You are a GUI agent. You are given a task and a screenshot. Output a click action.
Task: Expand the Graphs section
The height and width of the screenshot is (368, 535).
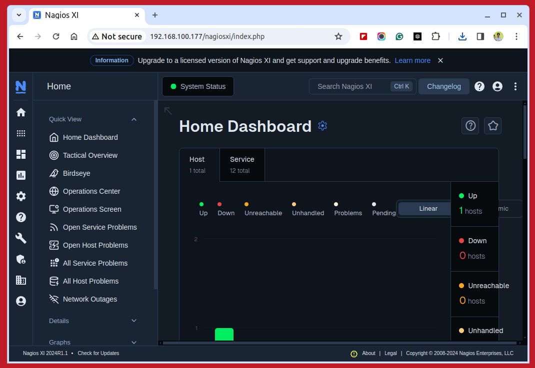click(134, 342)
